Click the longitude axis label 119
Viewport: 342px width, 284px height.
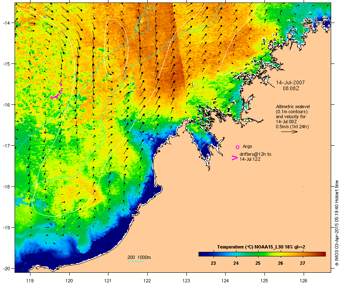click(30, 281)
